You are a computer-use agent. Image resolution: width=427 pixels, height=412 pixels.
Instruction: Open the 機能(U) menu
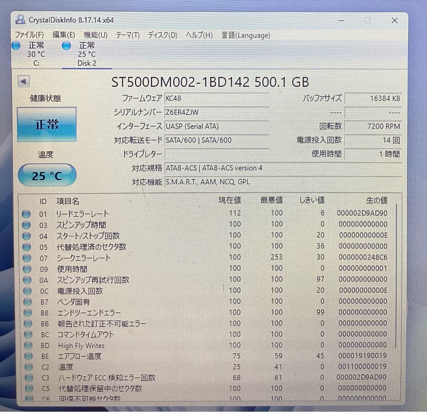pos(95,35)
